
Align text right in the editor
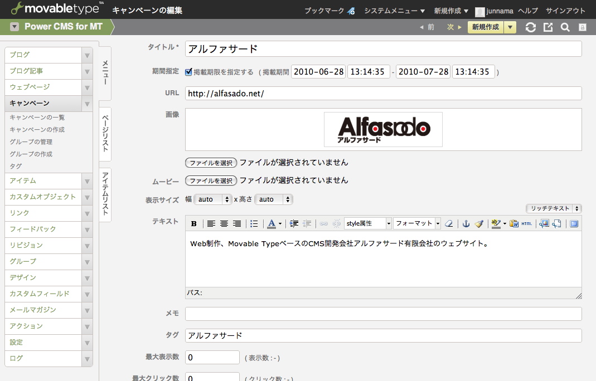pos(237,224)
